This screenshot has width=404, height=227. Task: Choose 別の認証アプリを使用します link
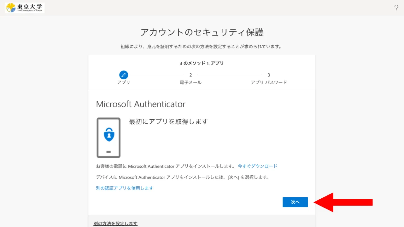pos(125,188)
